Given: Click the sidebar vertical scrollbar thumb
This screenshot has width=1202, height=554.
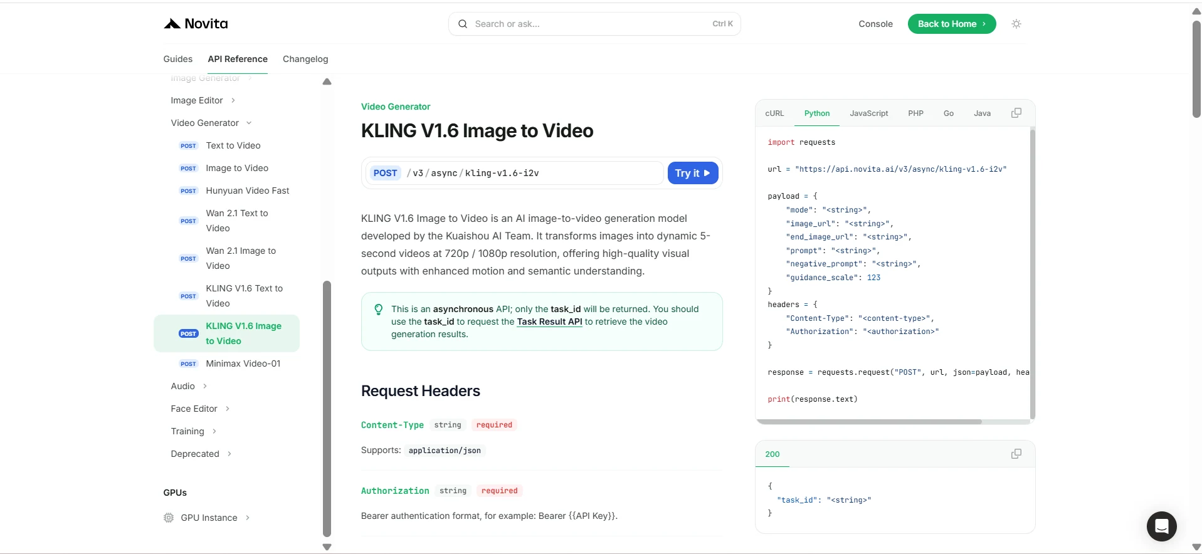Looking at the screenshot, I should point(327,409).
